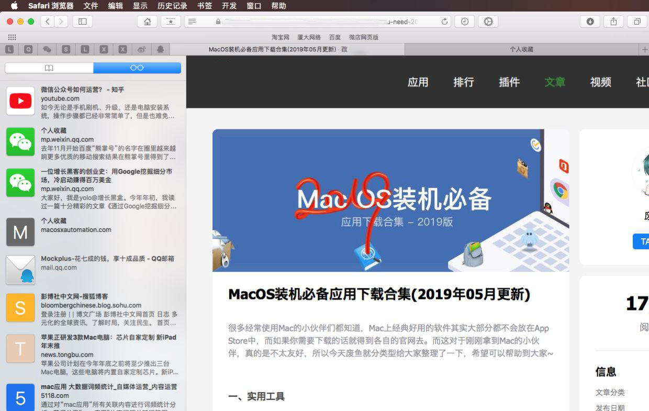
Task: Open the 文件 menu
Action: 91,6
